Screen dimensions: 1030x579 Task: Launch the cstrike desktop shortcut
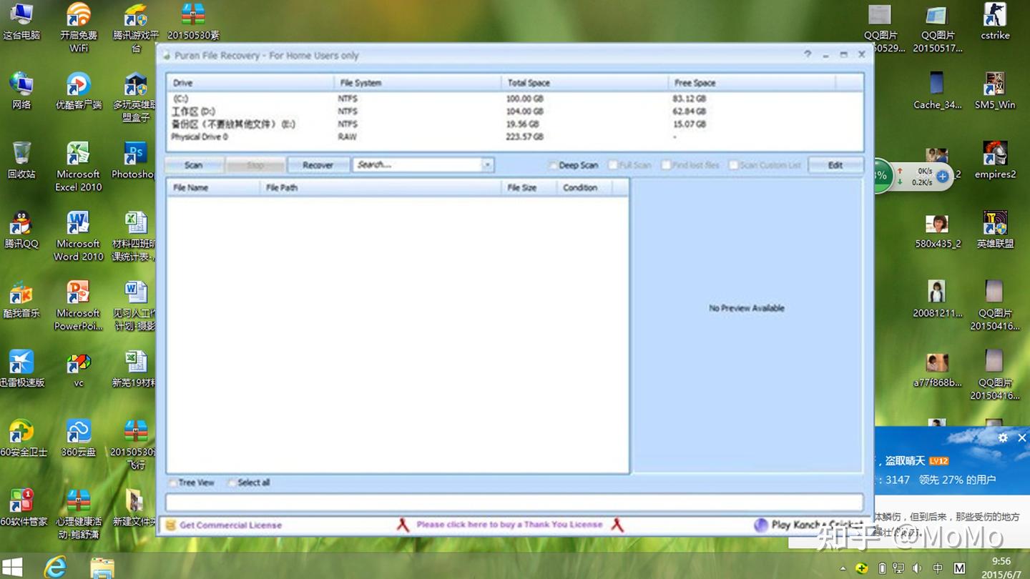tap(995, 21)
